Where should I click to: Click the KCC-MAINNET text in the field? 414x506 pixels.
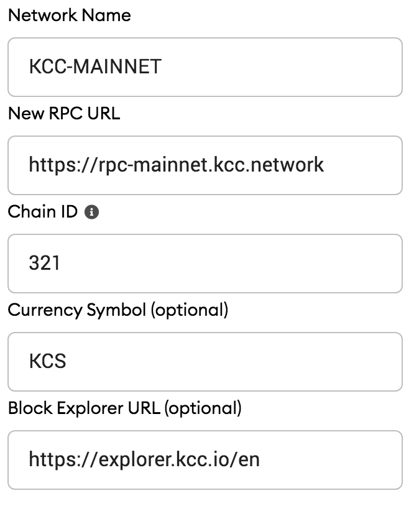[95, 67]
